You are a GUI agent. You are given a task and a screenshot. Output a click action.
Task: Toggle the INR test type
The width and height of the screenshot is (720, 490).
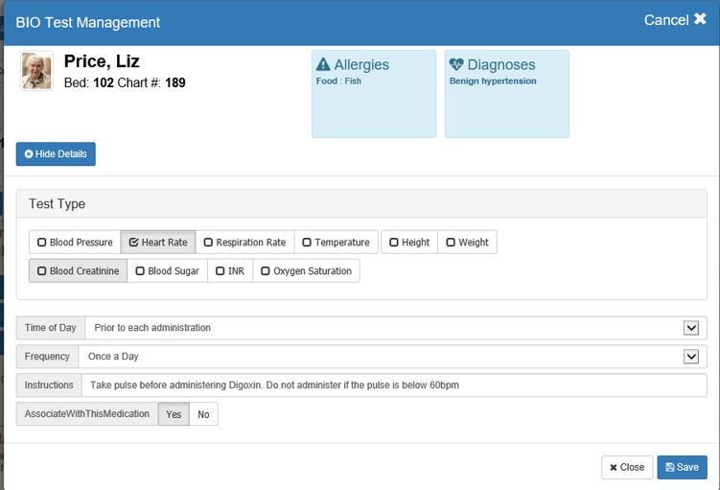pyautogui.click(x=230, y=271)
